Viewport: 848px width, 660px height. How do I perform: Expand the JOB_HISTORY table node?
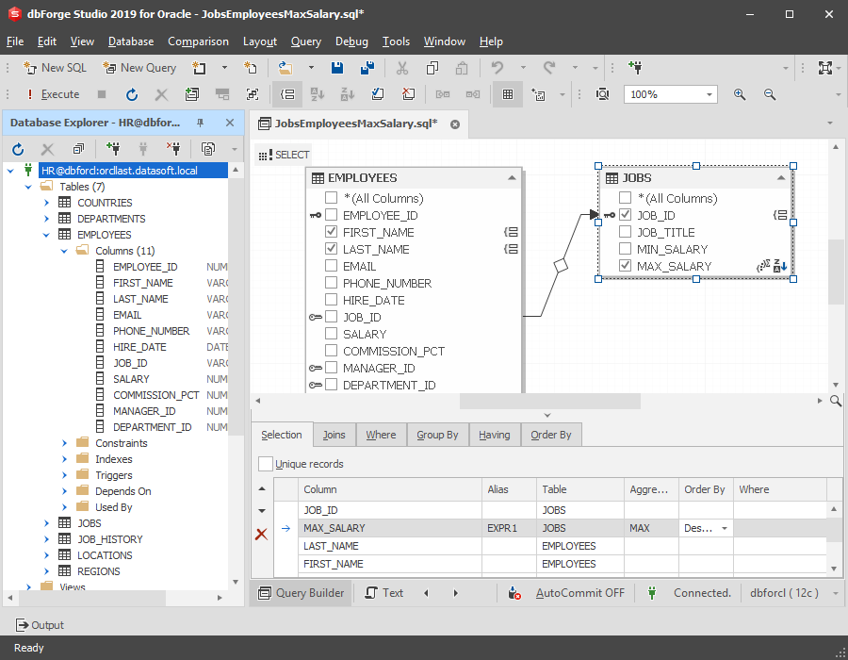pyautogui.click(x=46, y=539)
